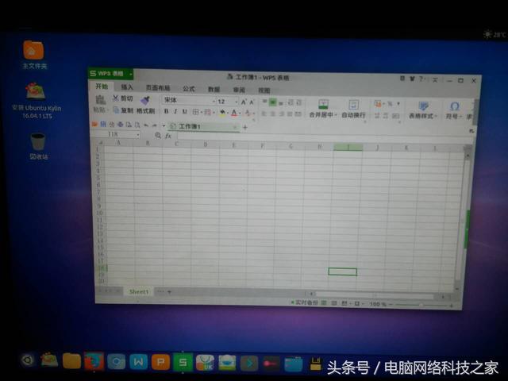This screenshot has height=381, width=508.
Task: Open Table Style (表格样式) icon
Action: tap(423, 106)
